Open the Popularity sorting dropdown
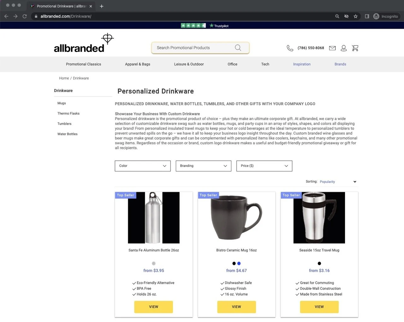 tap(338, 182)
